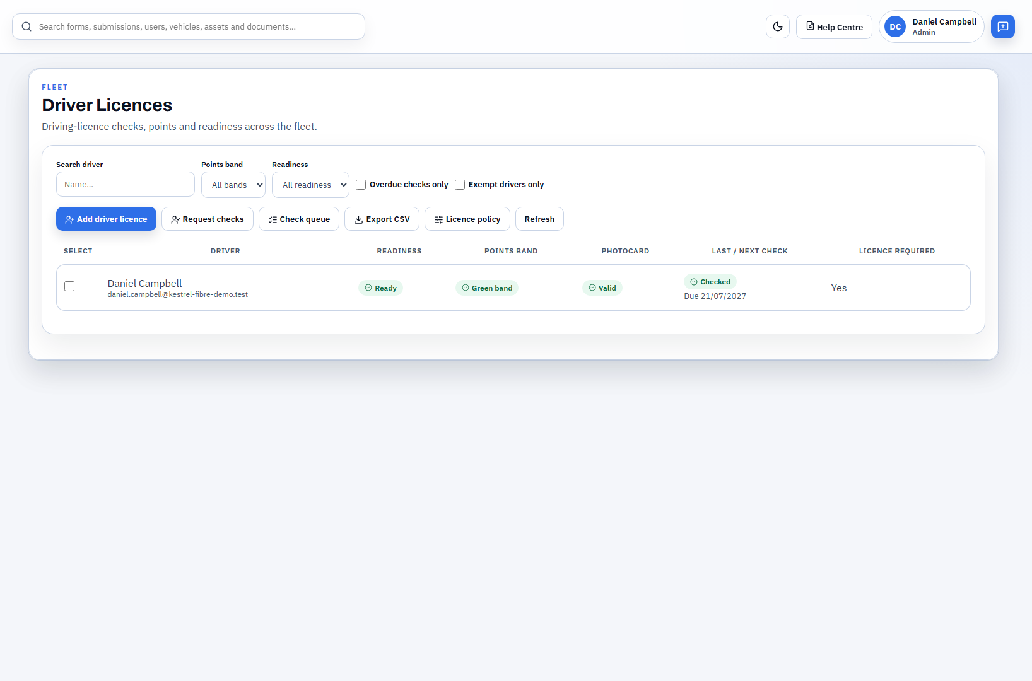Click Export CSV download icon
This screenshot has width=1032, height=681.
[358, 219]
